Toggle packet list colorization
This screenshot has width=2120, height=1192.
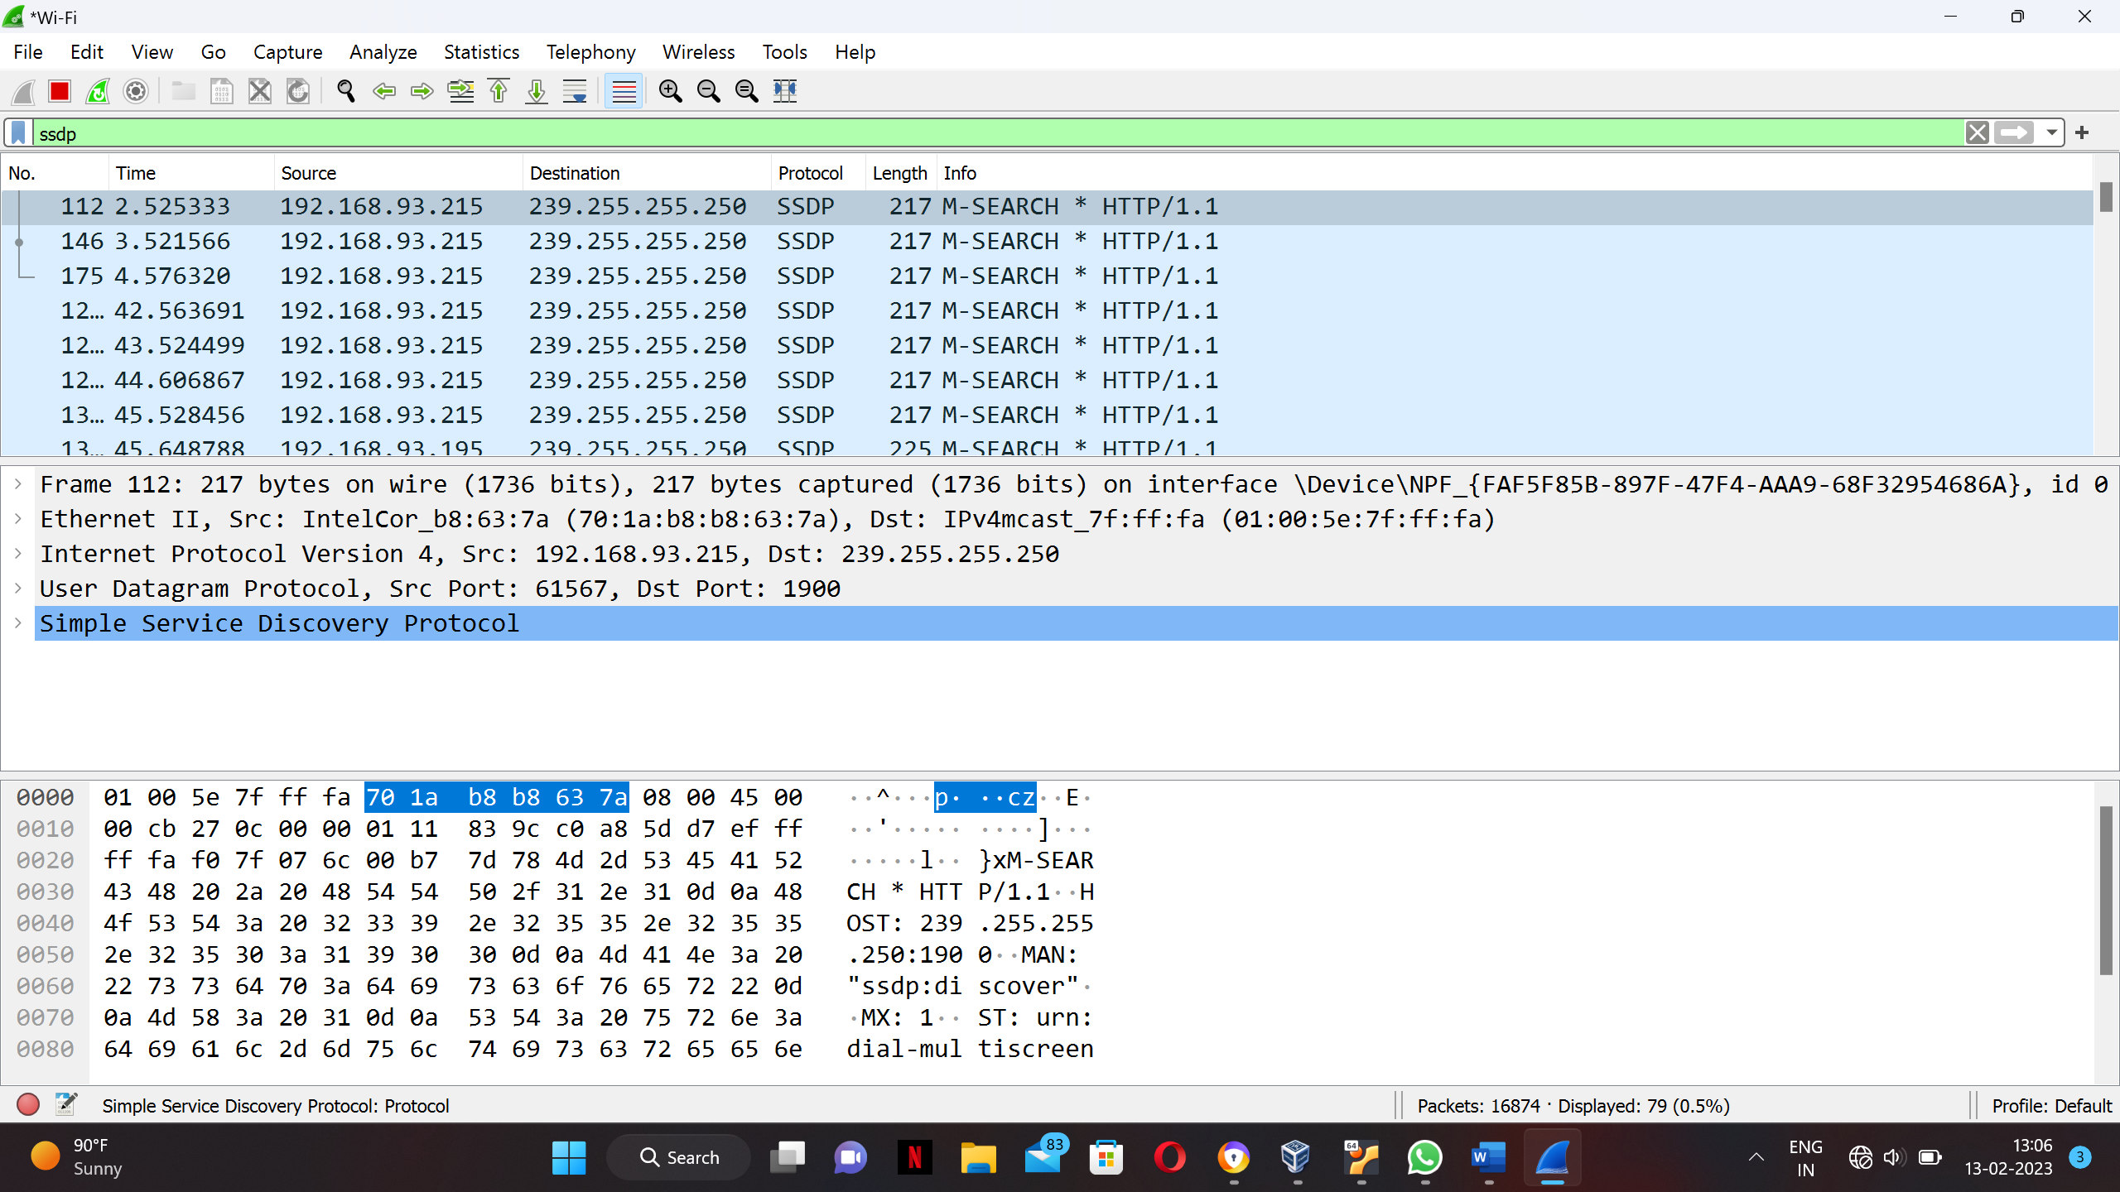click(624, 91)
